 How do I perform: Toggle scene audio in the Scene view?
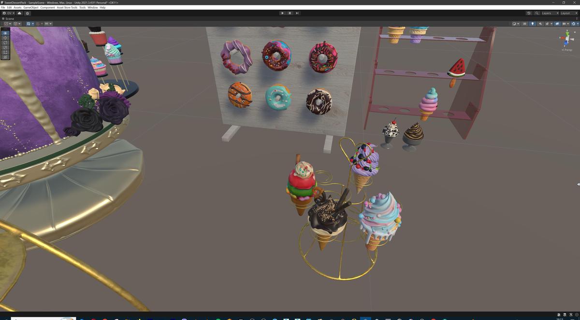tap(540, 23)
